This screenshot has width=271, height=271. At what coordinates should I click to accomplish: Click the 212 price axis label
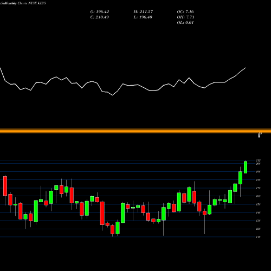pos(258,160)
